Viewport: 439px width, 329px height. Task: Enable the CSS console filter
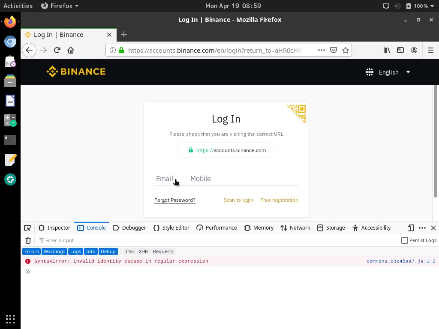129,251
